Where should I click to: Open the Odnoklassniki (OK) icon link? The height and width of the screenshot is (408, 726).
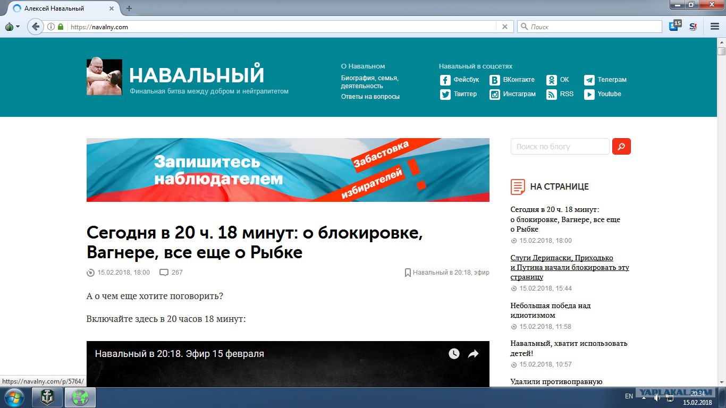552,80
